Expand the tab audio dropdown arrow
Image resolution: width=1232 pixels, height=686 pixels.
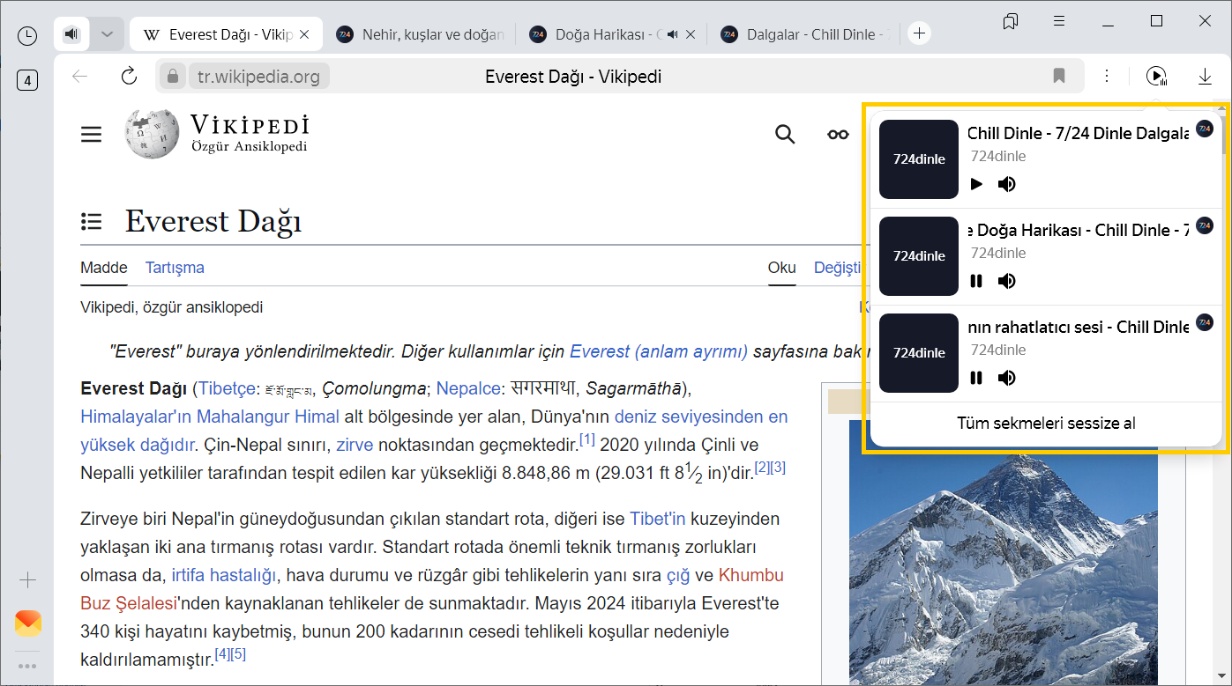pyautogui.click(x=107, y=34)
